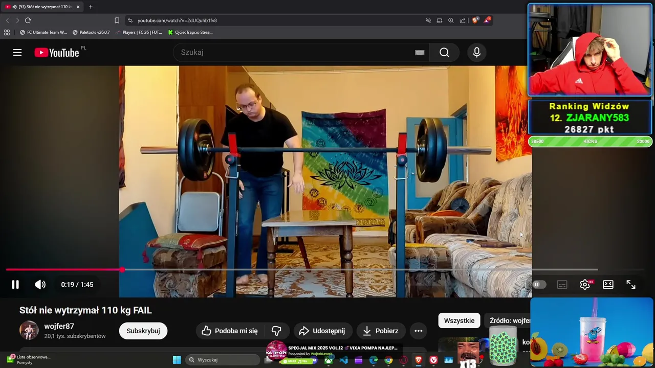Open the Brave Shields lion icon
Image resolution: width=655 pixels, height=368 pixels.
coord(475,20)
